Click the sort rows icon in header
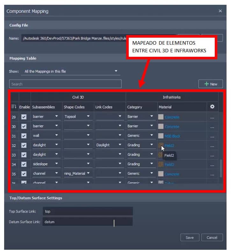Viewport: 231px width, 252px height. pyautogui.click(x=14, y=107)
